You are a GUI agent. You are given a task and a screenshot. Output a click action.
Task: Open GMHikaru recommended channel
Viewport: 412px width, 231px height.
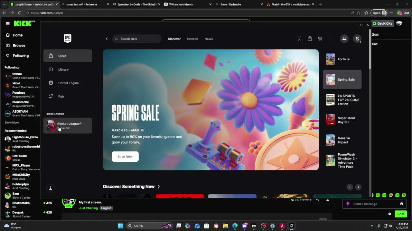click(22, 158)
